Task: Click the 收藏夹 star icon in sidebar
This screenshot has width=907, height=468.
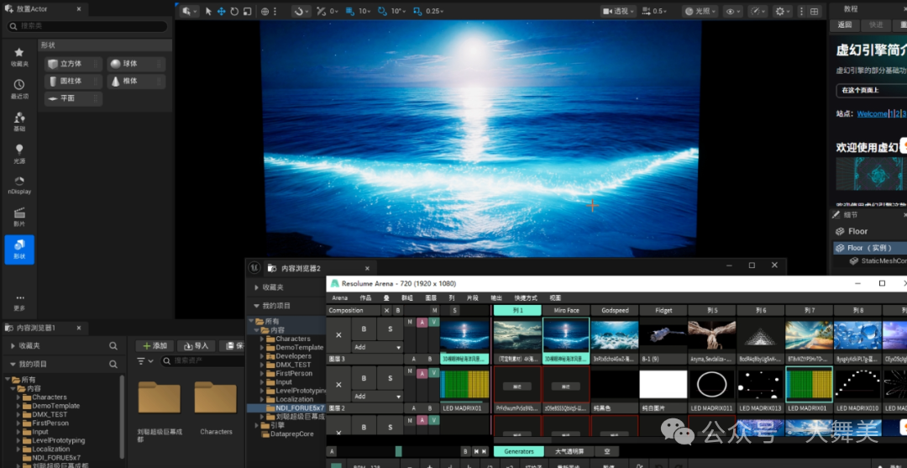Action: click(x=18, y=55)
